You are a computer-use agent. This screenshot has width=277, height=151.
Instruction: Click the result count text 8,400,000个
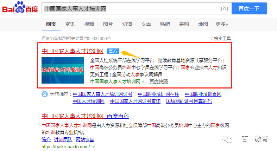tap(100, 38)
